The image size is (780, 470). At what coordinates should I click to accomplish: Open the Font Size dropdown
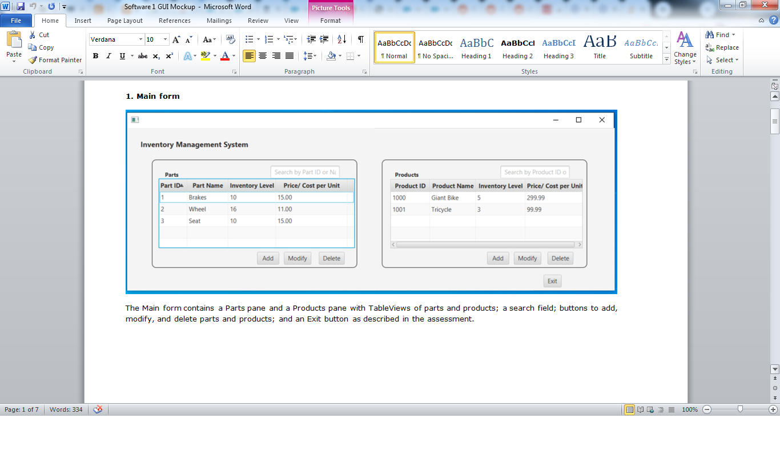coord(165,39)
